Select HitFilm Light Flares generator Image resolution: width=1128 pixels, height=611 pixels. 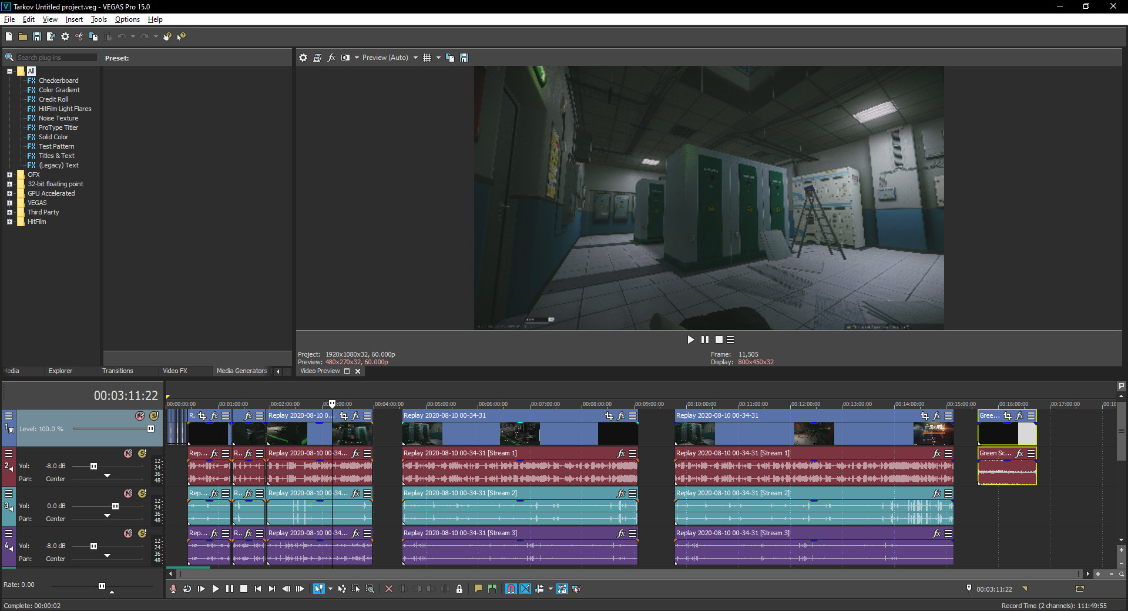65,109
